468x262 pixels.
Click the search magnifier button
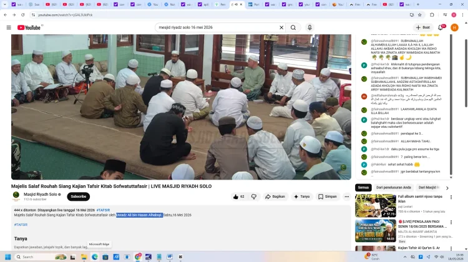[x=293, y=27]
